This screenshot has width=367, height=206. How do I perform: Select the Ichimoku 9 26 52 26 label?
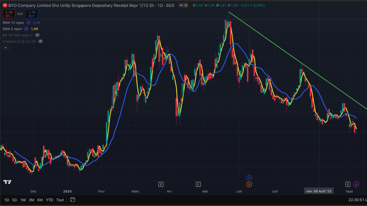[x=19, y=41]
